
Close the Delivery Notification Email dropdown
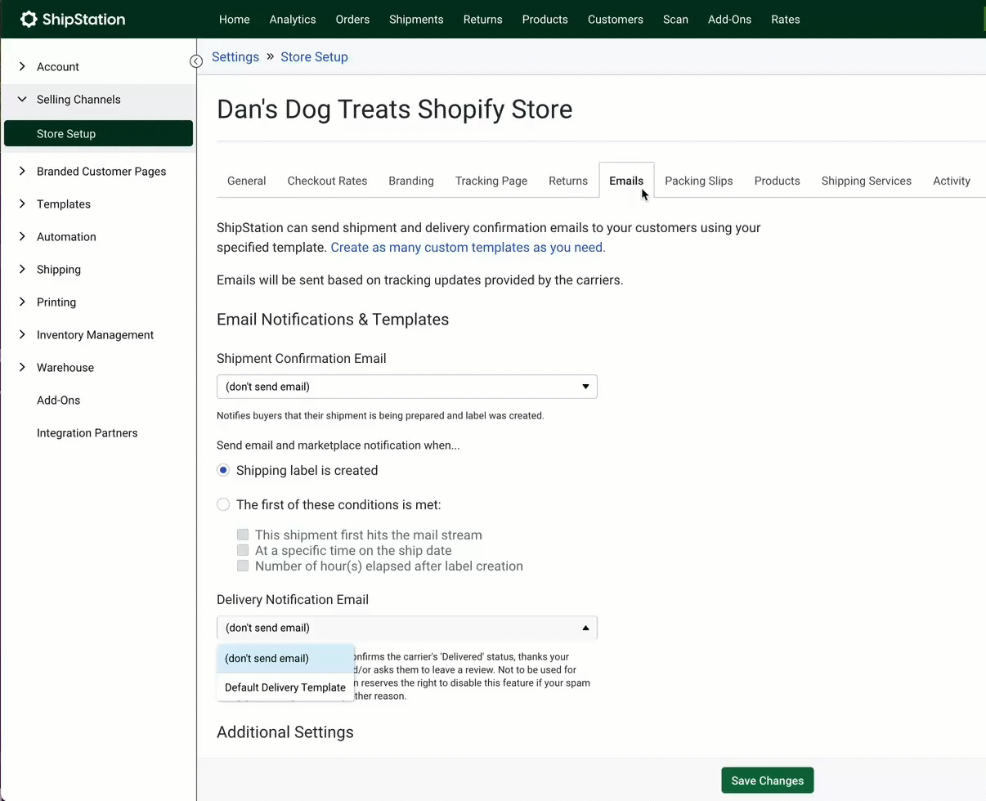(585, 628)
